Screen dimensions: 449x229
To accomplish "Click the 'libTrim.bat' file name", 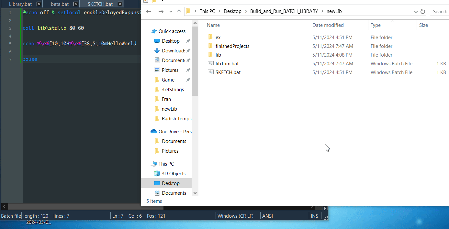I will click(227, 64).
